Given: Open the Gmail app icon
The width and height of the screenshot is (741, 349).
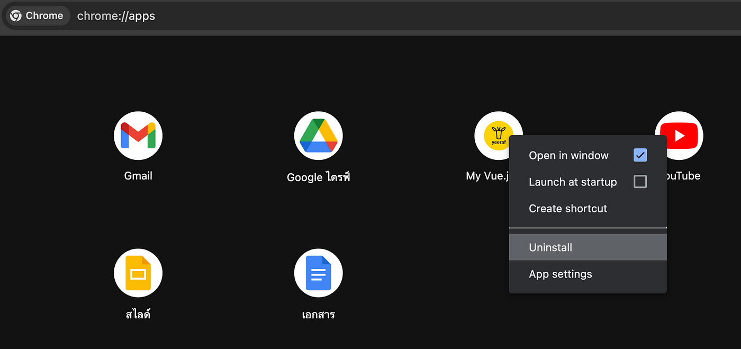Looking at the screenshot, I should (x=138, y=136).
